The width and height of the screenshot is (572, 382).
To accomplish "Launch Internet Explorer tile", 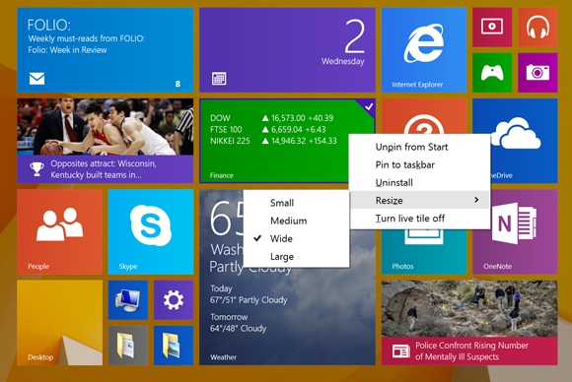I will pos(424,50).
